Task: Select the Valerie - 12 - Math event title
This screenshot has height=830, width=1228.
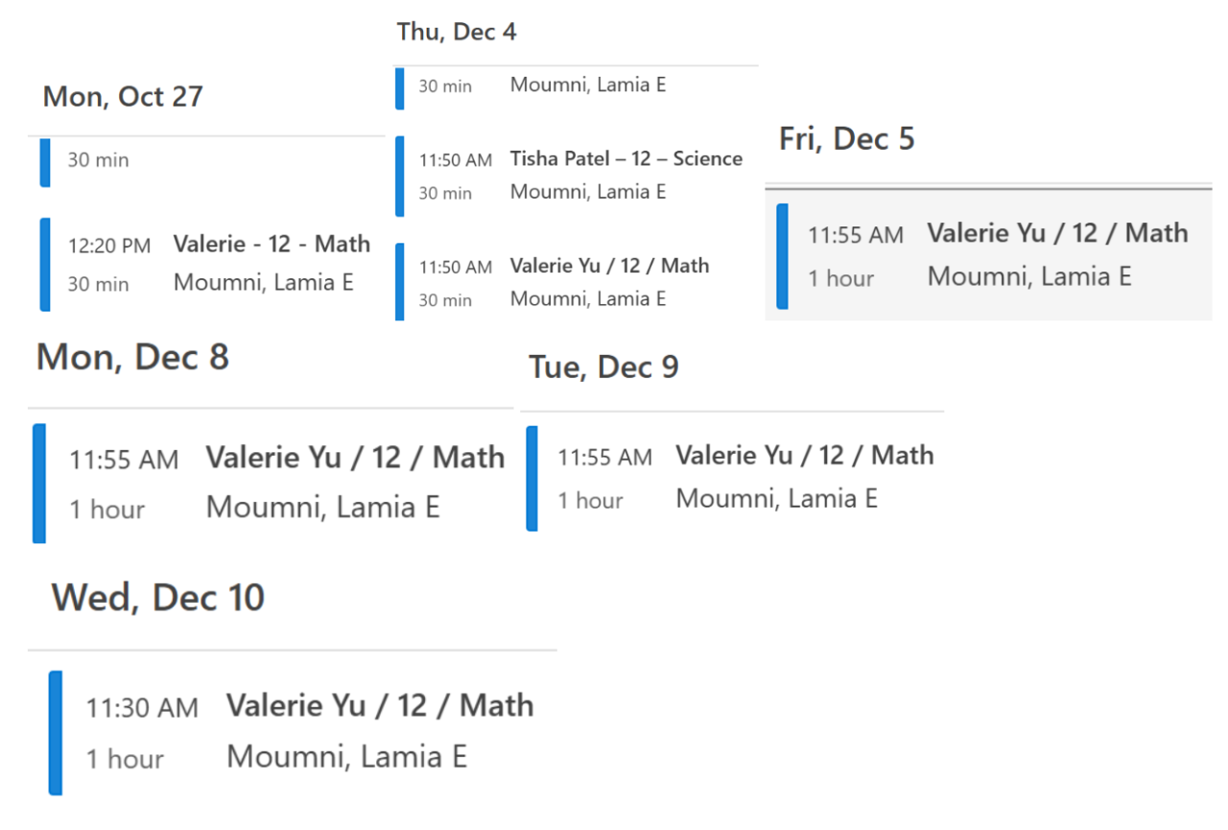Action: pos(272,245)
